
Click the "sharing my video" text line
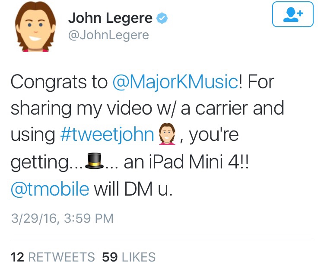[81, 109]
